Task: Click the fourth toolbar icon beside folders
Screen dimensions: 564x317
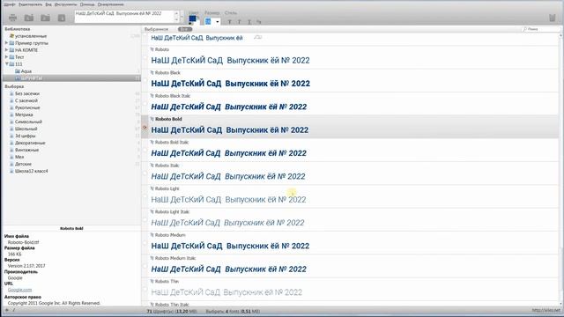Action: click(x=62, y=18)
